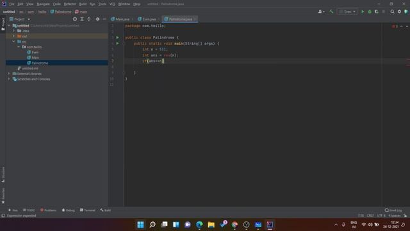Open File Explorer from taskbar
The image size is (410, 231).
pos(211,225)
